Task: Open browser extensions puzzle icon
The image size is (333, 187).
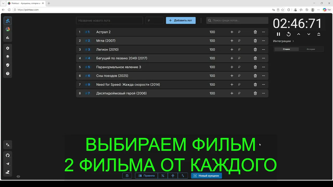Action: 289,10
